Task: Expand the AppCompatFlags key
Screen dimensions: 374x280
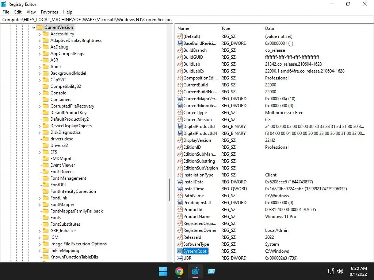Action: tap(39, 54)
